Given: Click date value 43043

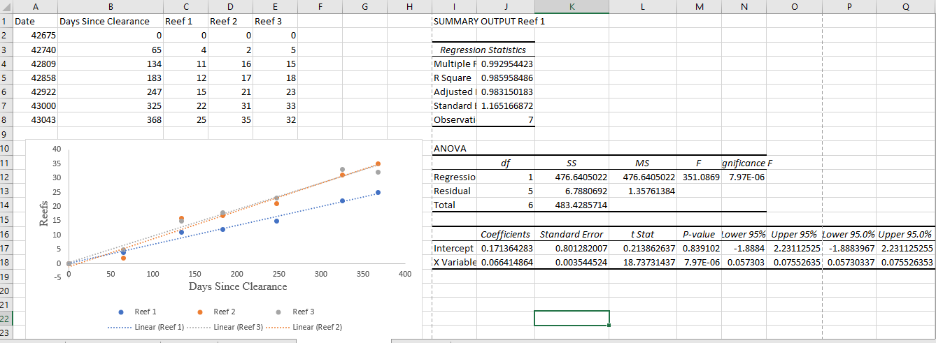Looking at the screenshot, I should point(35,120).
